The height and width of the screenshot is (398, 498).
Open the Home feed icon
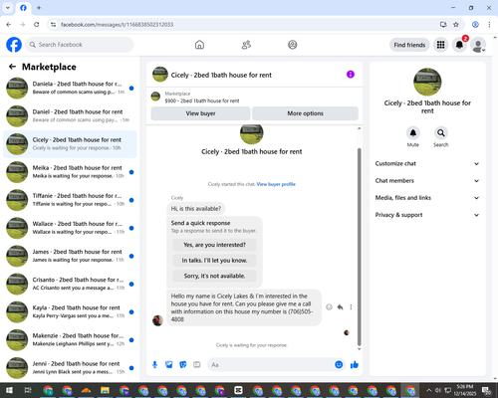pos(199,45)
